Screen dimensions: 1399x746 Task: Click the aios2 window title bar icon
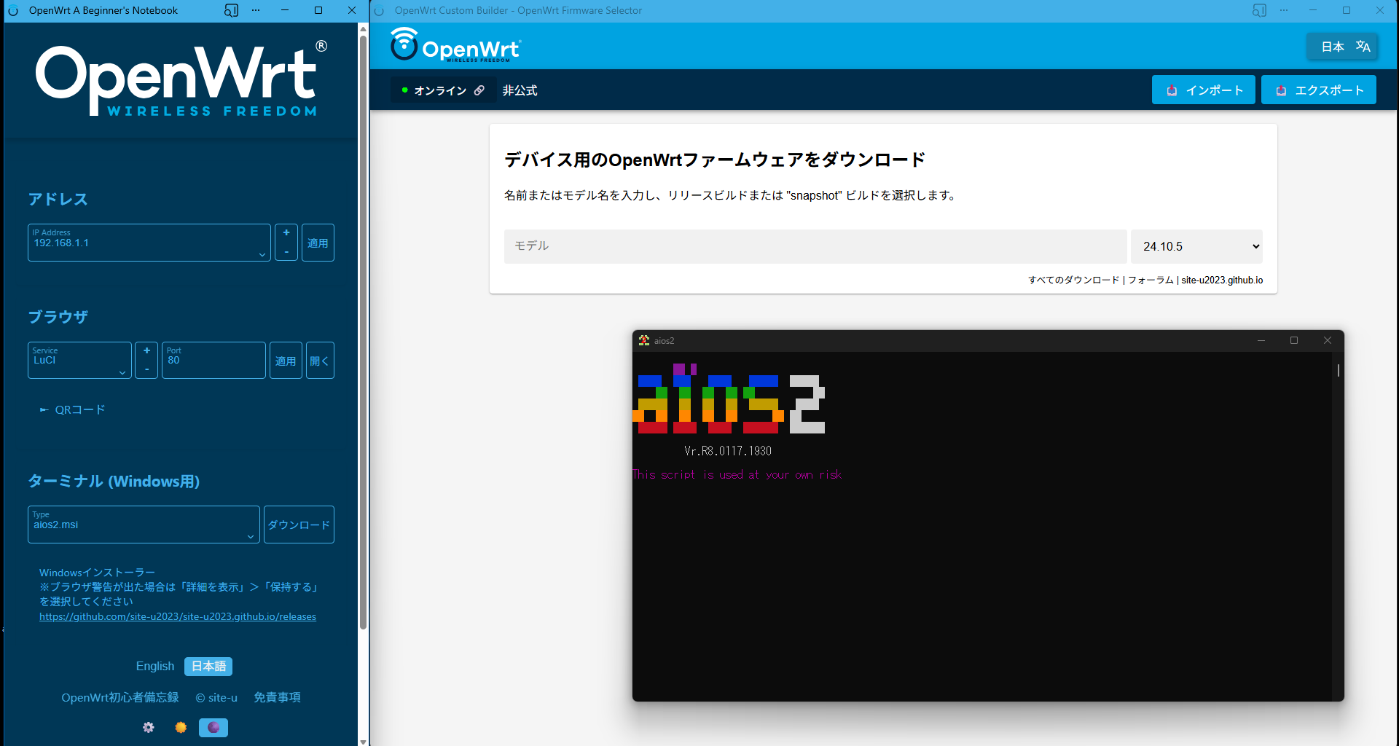click(x=644, y=339)
